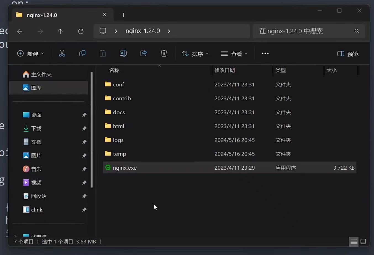This screenshot has height=255, width=374.
Task: Refresh the nginx-1.24.0 folder view
Action: [x=81, y=31]
